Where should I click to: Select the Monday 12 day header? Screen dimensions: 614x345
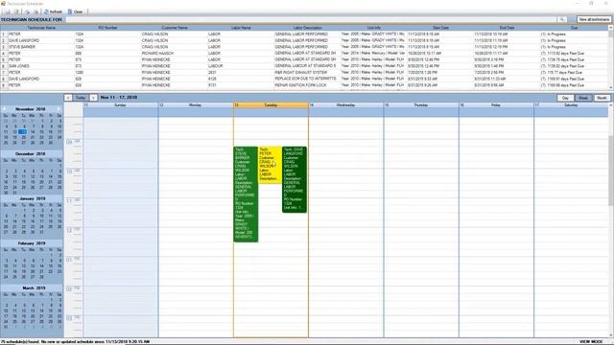tap(196, 105)
